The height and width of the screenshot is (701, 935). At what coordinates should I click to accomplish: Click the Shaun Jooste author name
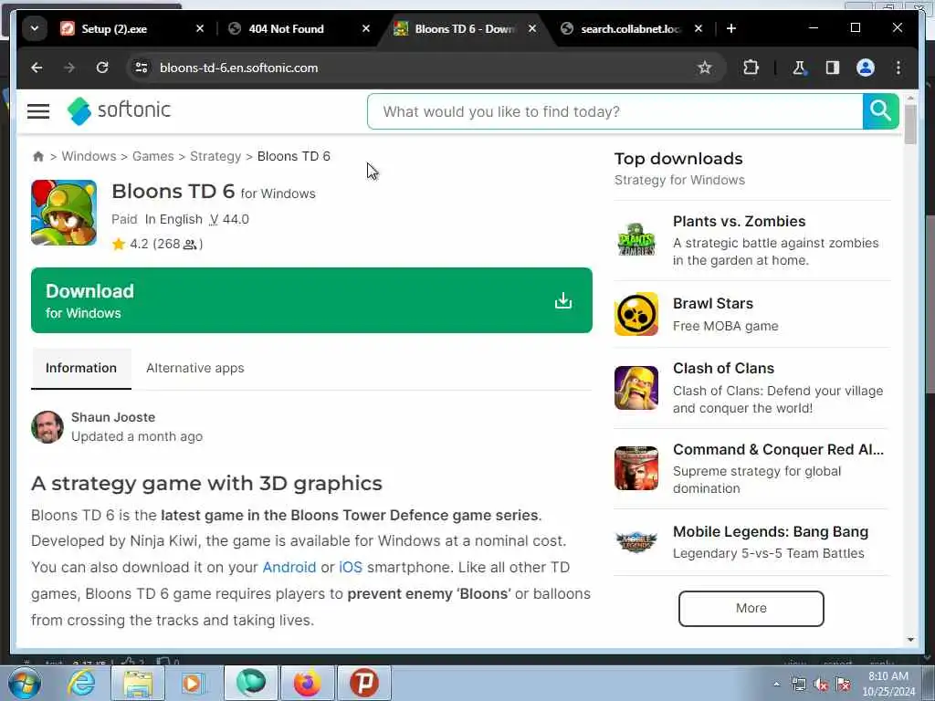click(113, 417)
